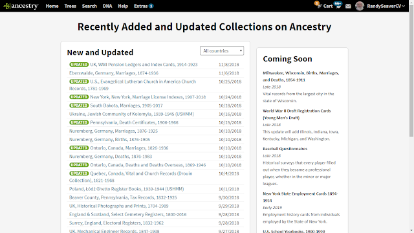Click UPDATED badge beside Pennsylvania Death Certificates

click(79, 122)
